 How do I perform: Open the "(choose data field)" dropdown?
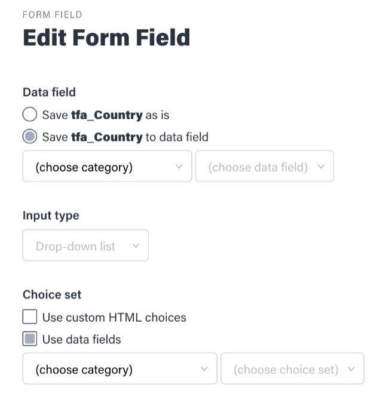point(264,167)
